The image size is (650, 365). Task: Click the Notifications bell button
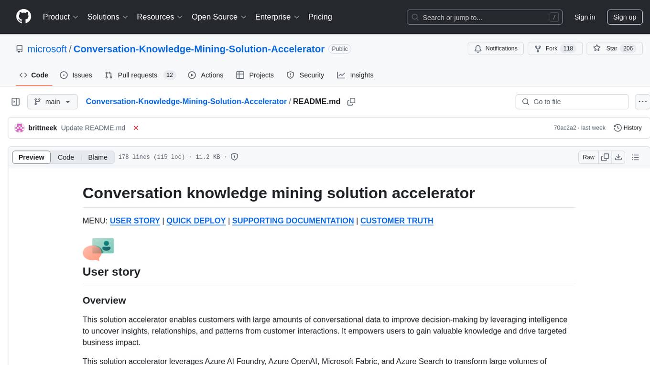[x=496, y=49]
